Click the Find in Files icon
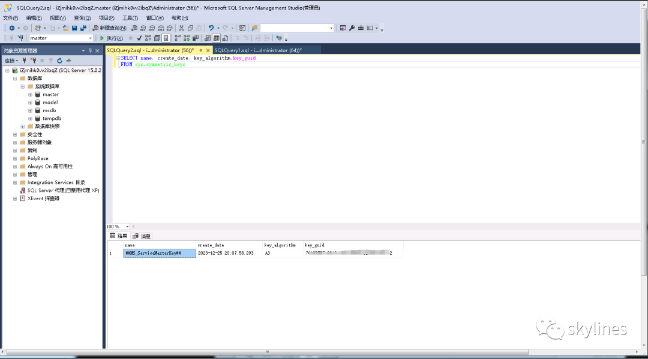648x359 pixels. pyautogui.click(x=254, y=28)
